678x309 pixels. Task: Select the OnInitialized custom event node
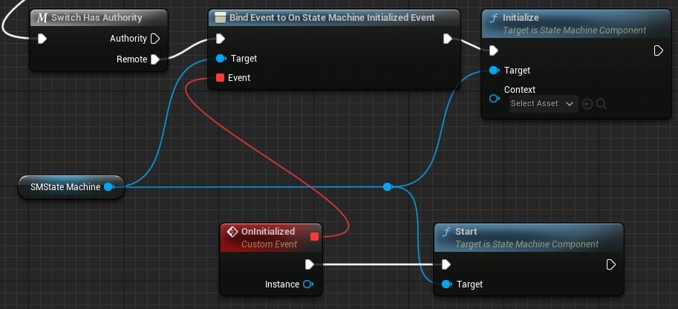[x=267, y=237]
